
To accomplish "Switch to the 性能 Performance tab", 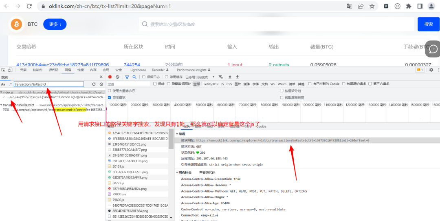I will point(81,70).
